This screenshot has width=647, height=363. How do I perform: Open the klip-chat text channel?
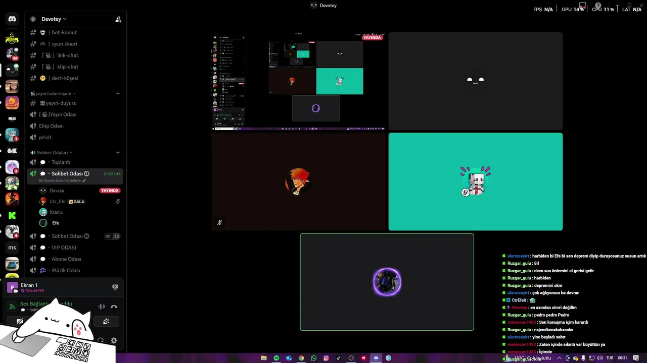(75, 67)
